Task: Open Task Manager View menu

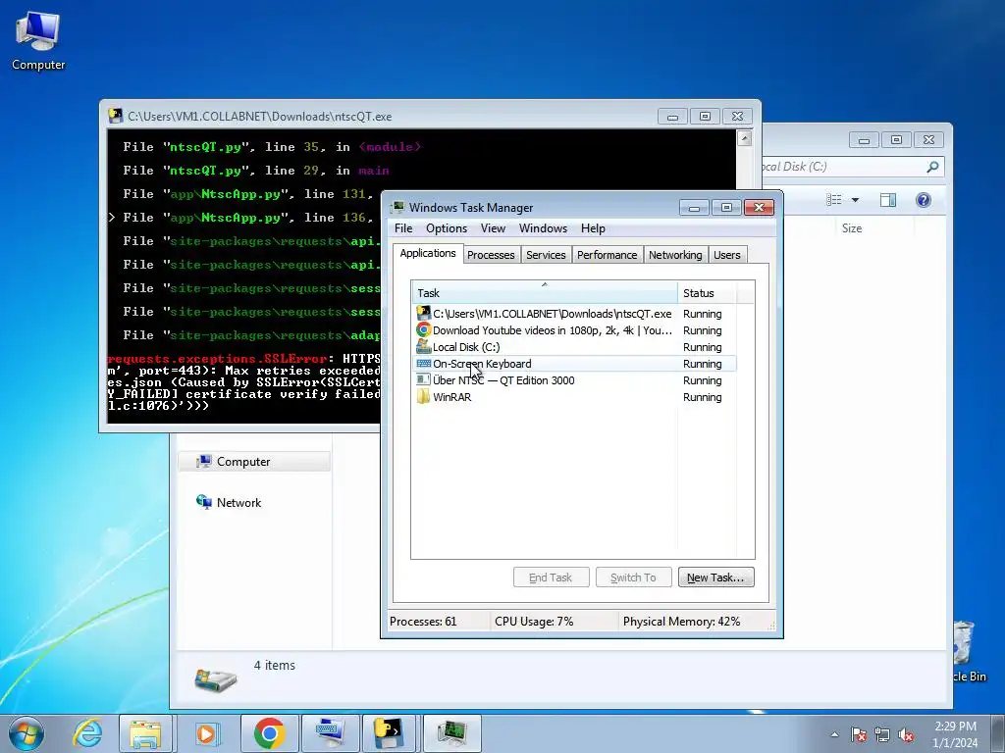Action: pyautogui.click(x=493, y=228)
